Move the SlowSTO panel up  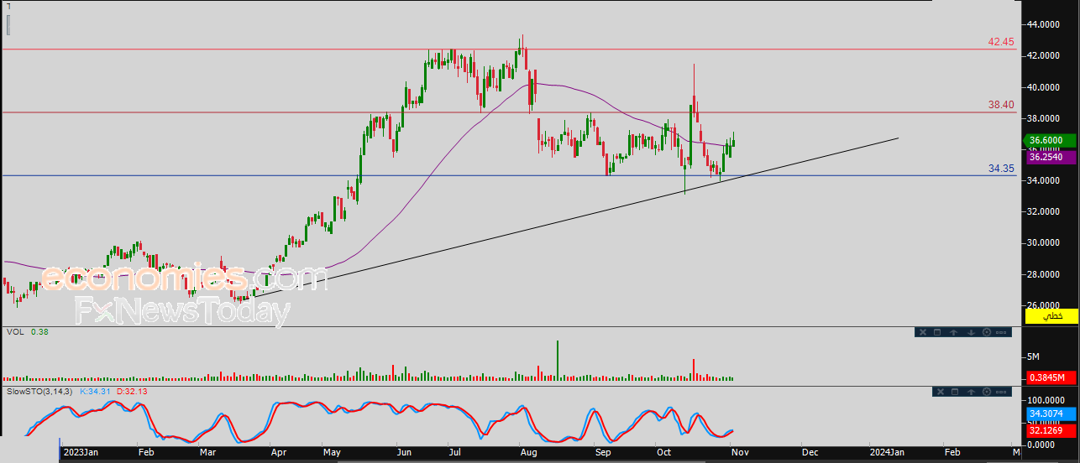pyautogui.click(x=971, y=392)
